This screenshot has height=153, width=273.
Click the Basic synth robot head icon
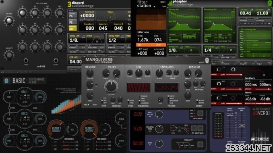(x=6, y=81)
